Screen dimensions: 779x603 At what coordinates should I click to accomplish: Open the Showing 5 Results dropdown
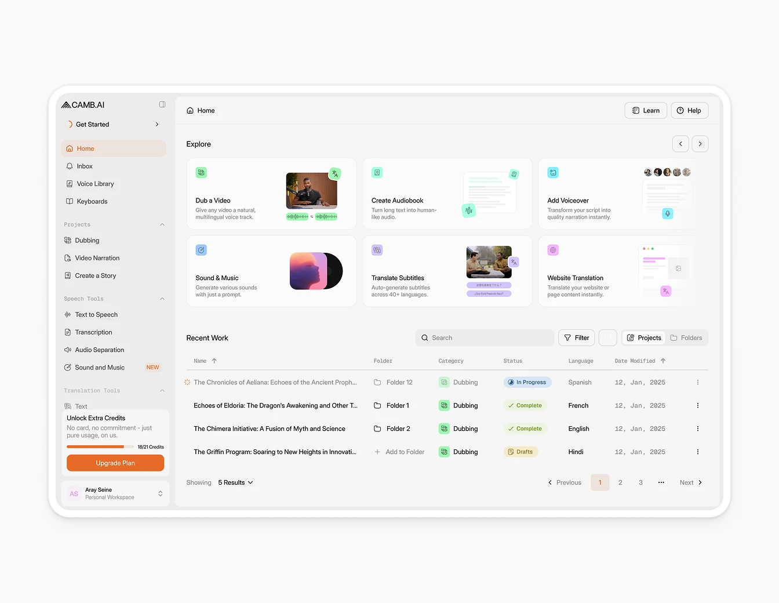pyautogui.click(x=235, y=482)
